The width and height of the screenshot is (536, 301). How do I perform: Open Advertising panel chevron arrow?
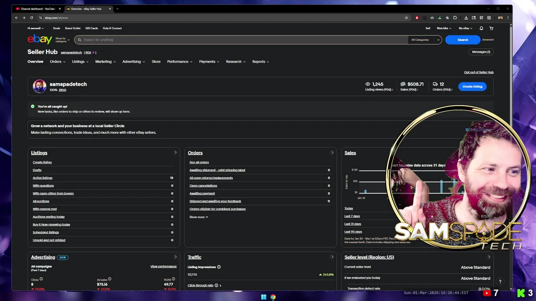(x=175, y=257)
